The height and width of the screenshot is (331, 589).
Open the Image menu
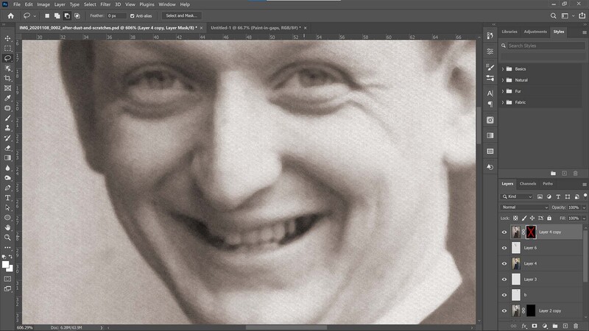coord(43,4)
